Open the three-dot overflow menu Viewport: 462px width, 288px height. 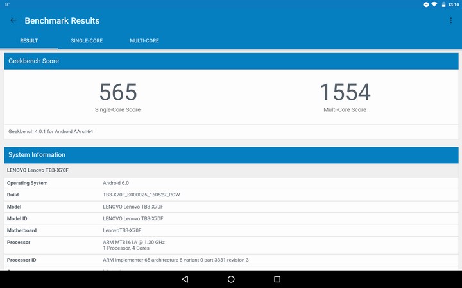tap(450, 20)
